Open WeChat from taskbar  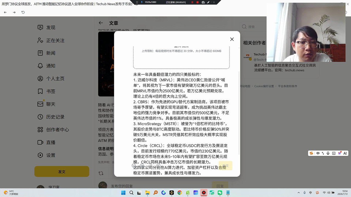220,193
